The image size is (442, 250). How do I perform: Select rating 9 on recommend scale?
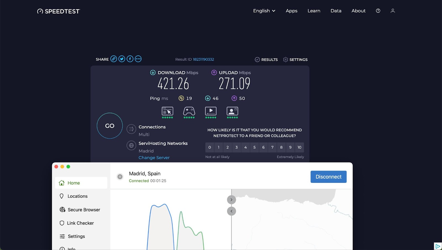click(290, 148)
